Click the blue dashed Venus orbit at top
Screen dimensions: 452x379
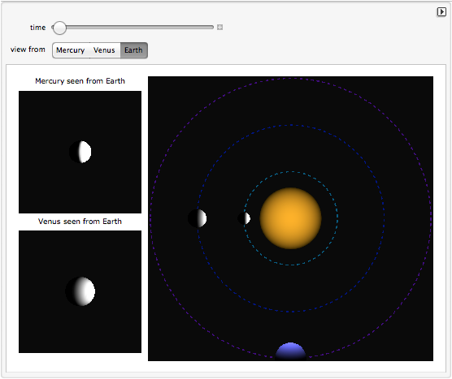pyautogui.click(x=290, y=125)
